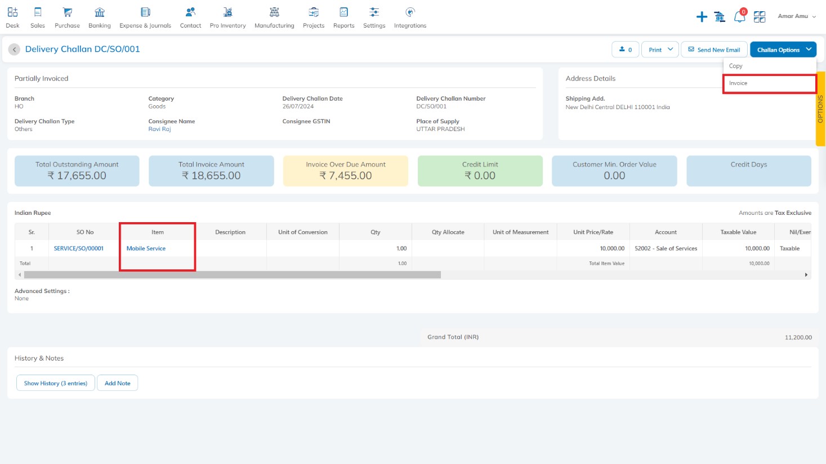
Task: Click the Invoice Over Due Amount card
Action: pyautogui.click(x=346, y=171)
